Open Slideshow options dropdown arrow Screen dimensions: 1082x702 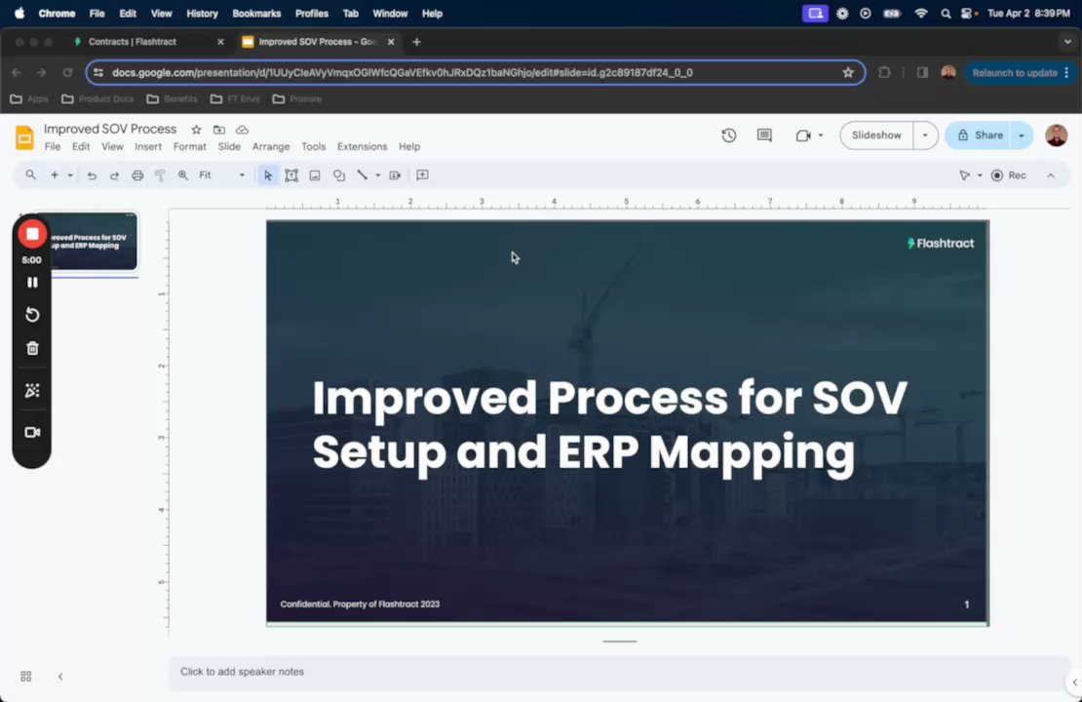pyautogui.click(x=925, y=136)
